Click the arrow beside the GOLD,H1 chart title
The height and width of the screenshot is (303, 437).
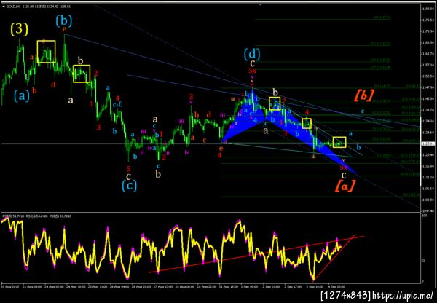click(4, 6)
